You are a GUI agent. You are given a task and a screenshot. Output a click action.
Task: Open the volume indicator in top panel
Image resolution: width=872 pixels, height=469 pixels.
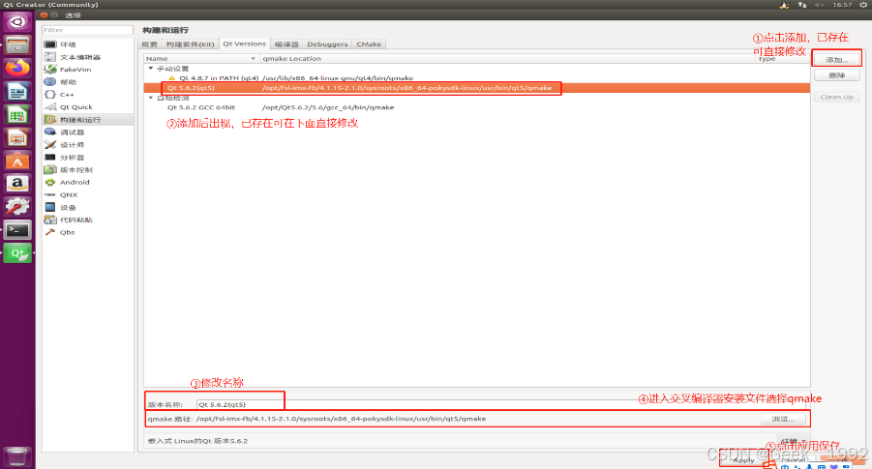coord(819,5)
